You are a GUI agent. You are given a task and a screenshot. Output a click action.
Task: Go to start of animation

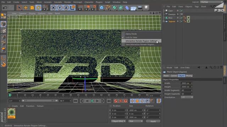76,101
